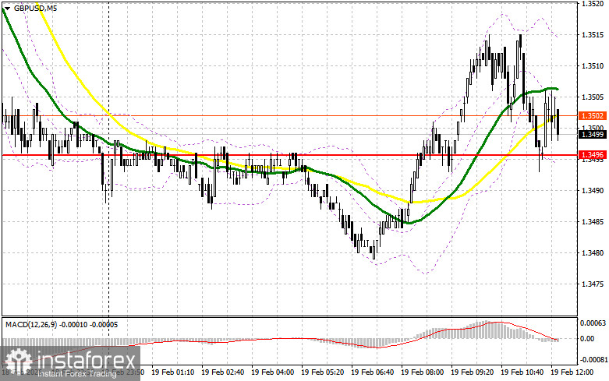The height and width of the screenshot is (381, 609).
Task: Click the 1.3520 price axis label
Action: click(x=593, y=4)
